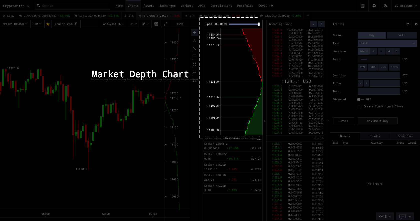Favorite Kraken BTCUSD with star icon
Viewport: 420px width, 221px height.
pyautogui.click(x=48, y=24)
